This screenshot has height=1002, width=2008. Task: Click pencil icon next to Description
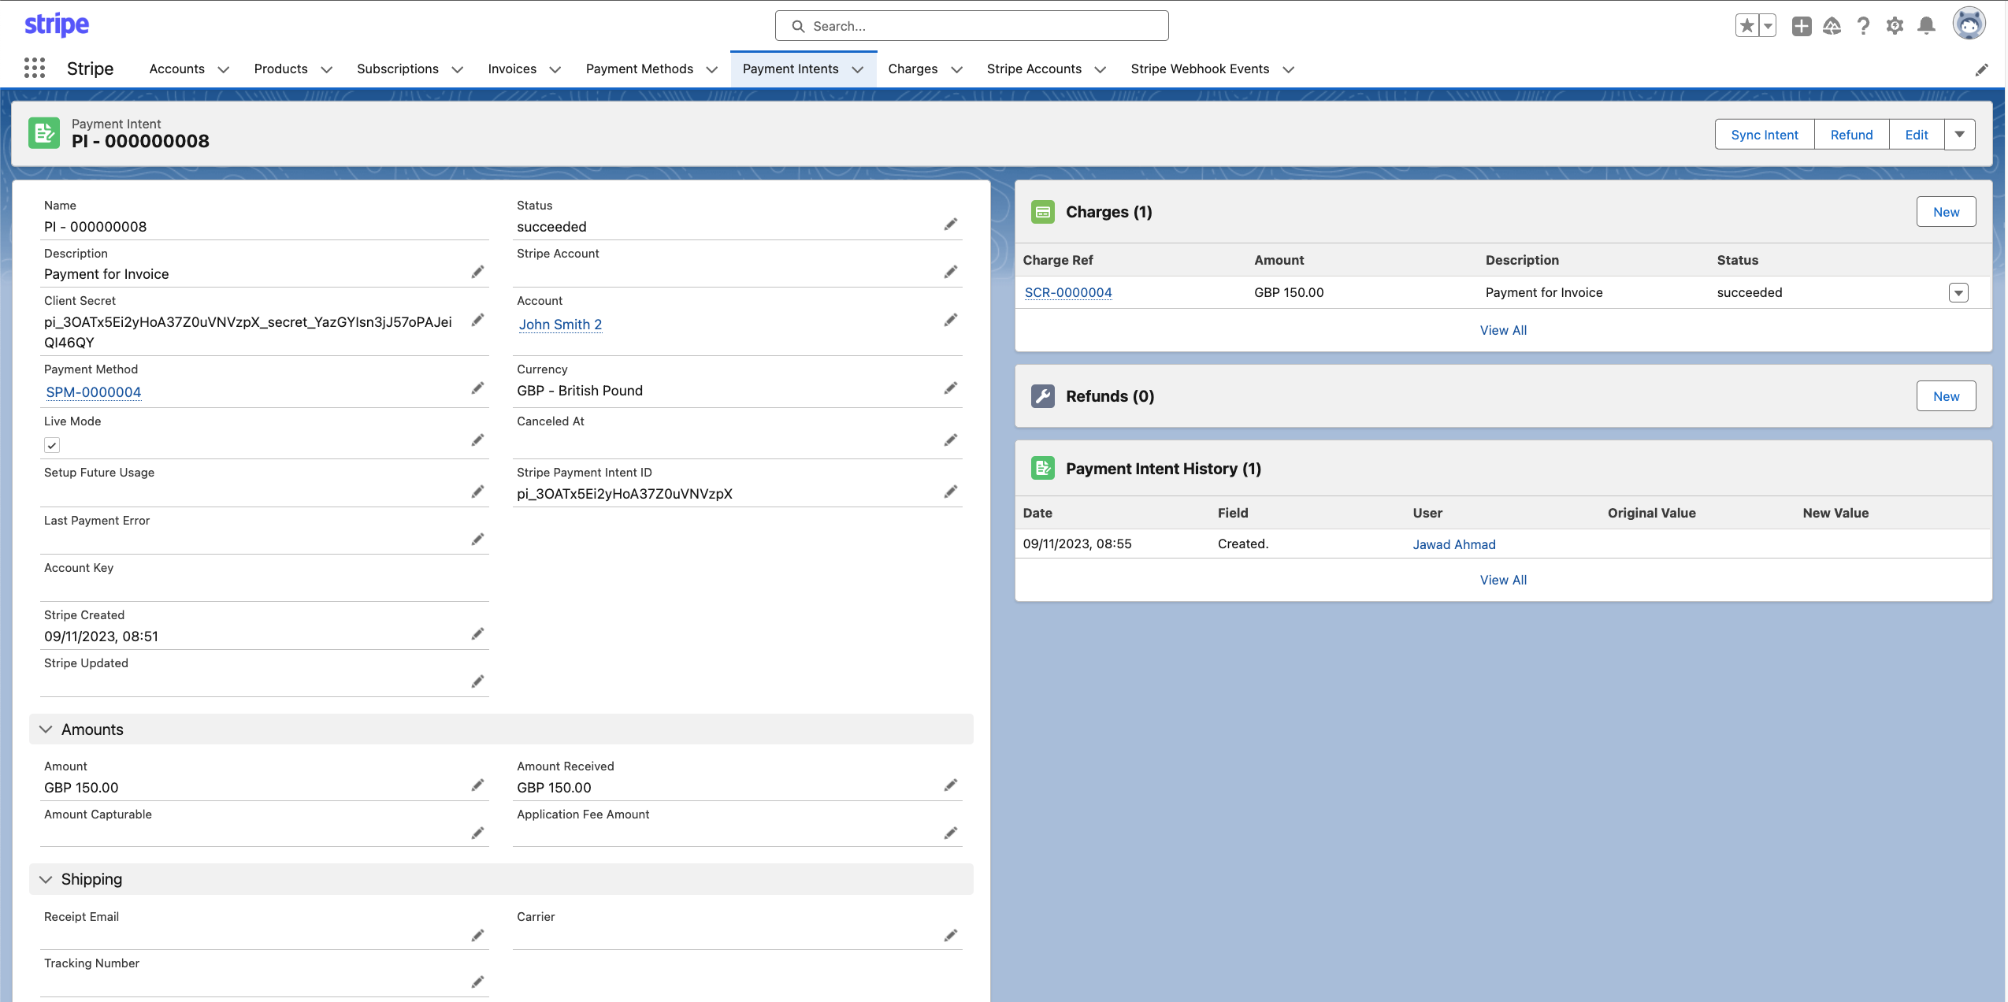[477, 272]
